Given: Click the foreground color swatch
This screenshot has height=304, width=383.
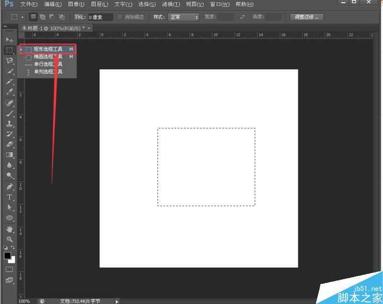Looking at the screenshot, I should 7,256.
